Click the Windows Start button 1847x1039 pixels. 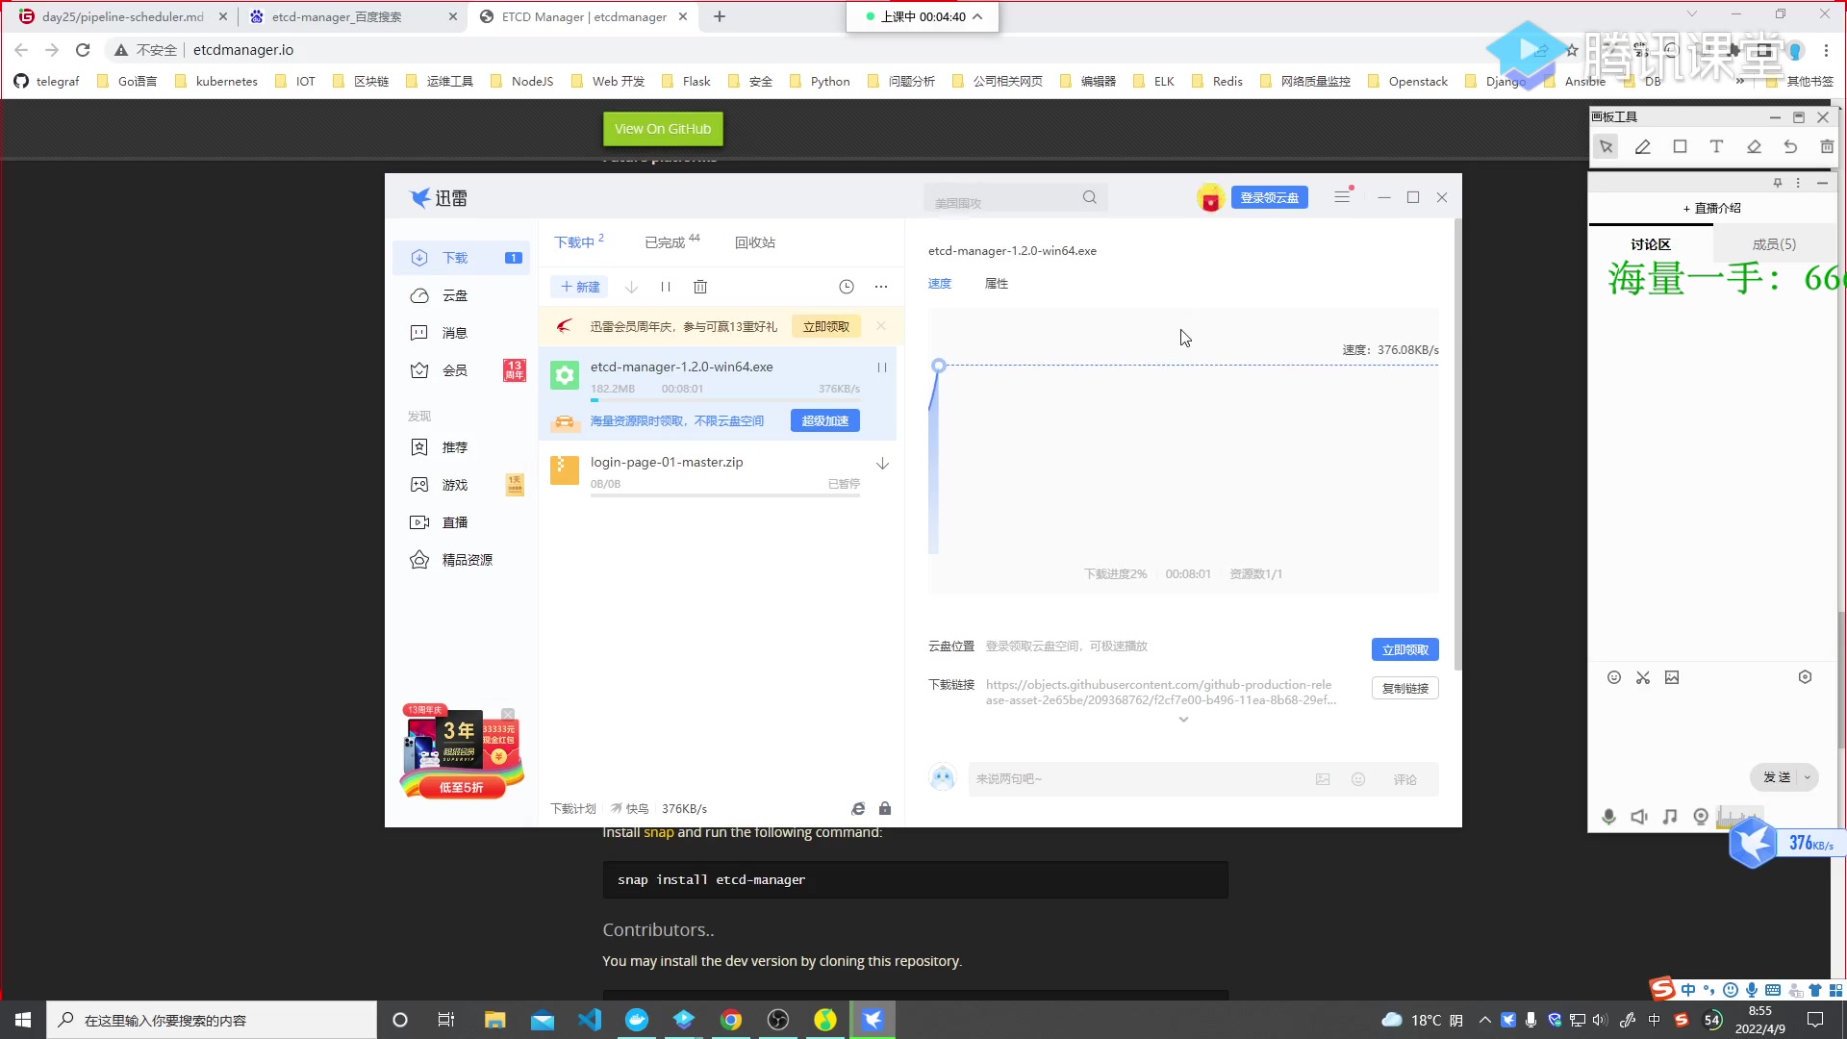(23, 1020)
